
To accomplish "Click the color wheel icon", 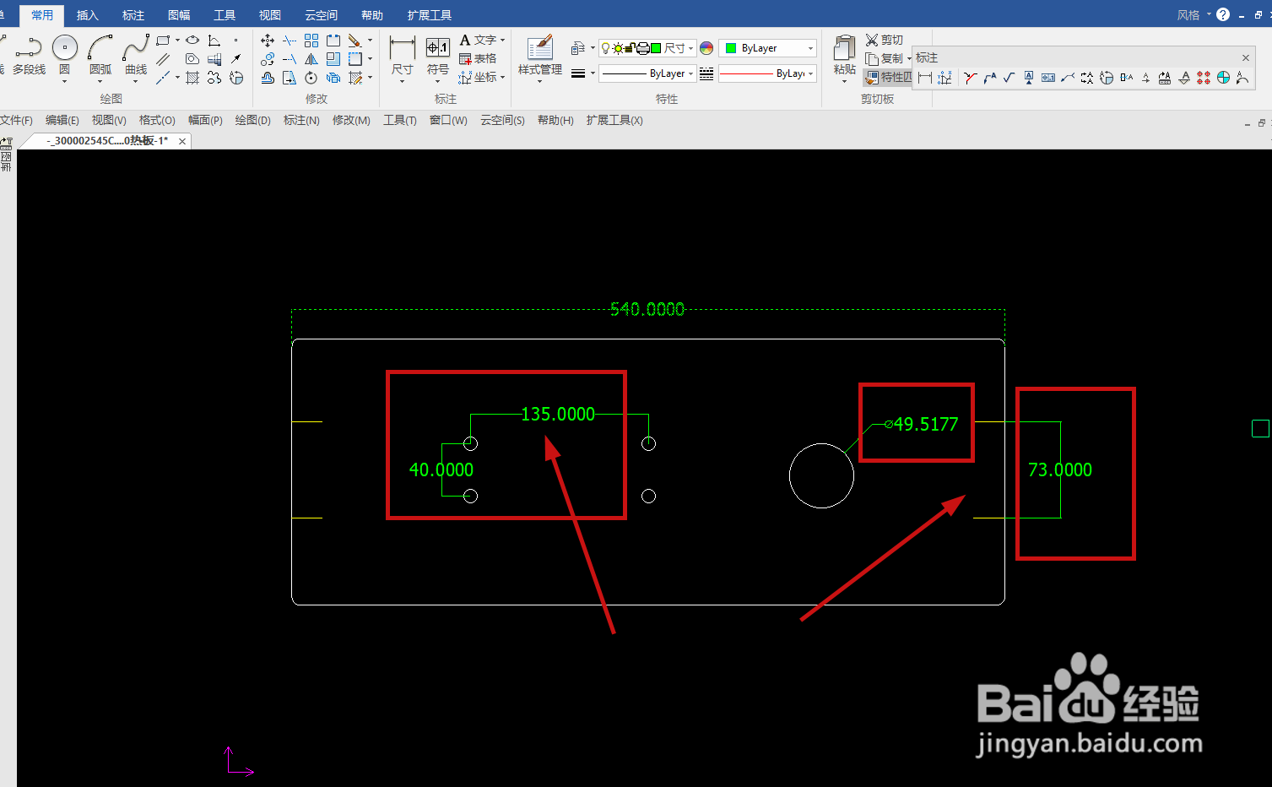I will [706, 48].
